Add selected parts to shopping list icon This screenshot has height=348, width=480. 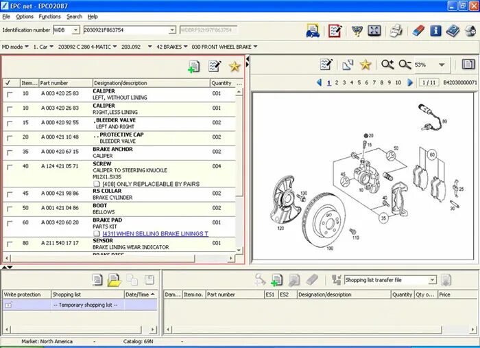(194, 67)
